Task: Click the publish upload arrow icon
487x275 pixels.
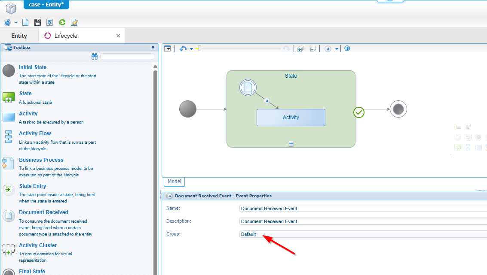Action: tap(50, 22)
